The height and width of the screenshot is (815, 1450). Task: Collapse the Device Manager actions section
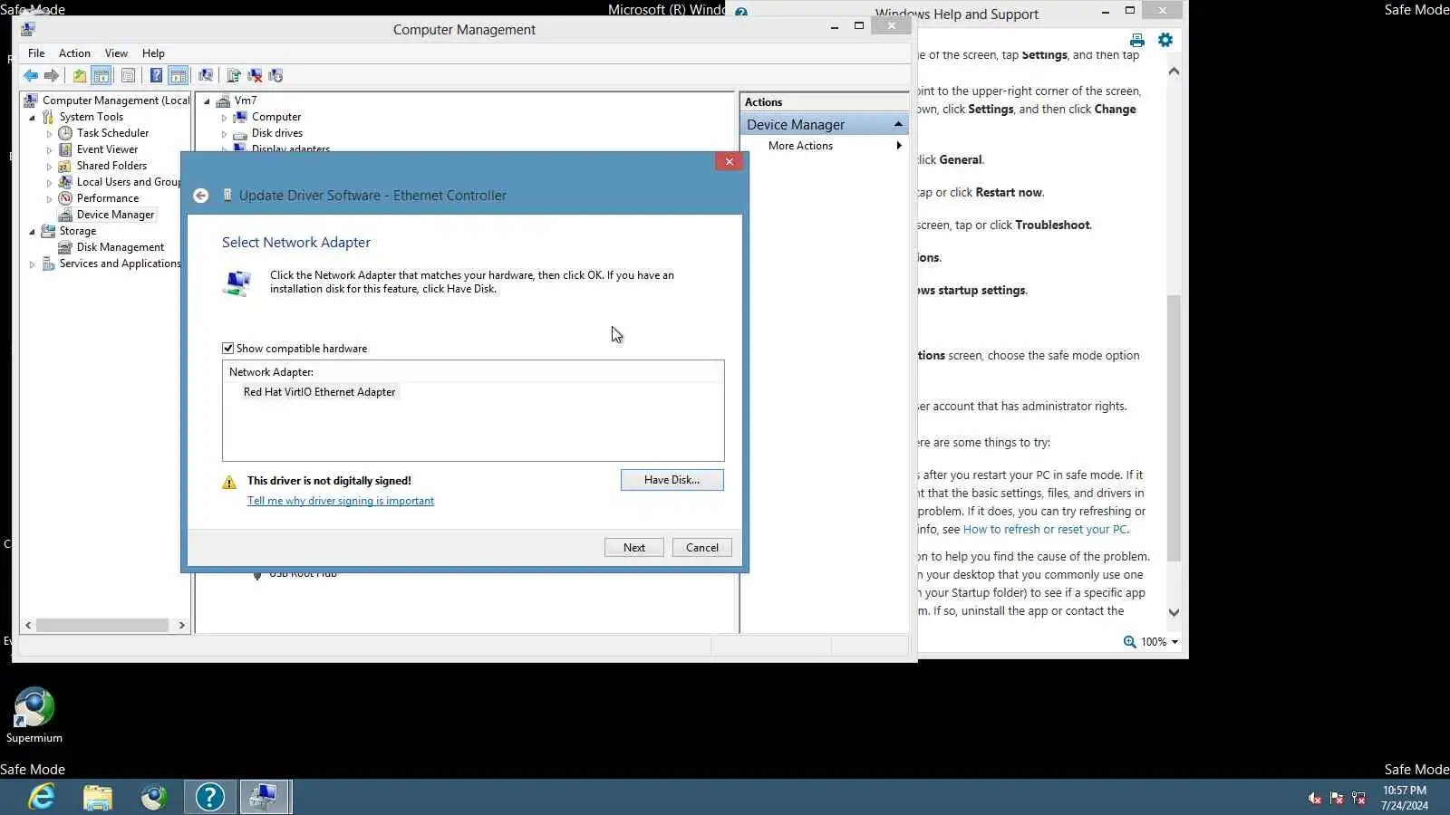point(898,124)
